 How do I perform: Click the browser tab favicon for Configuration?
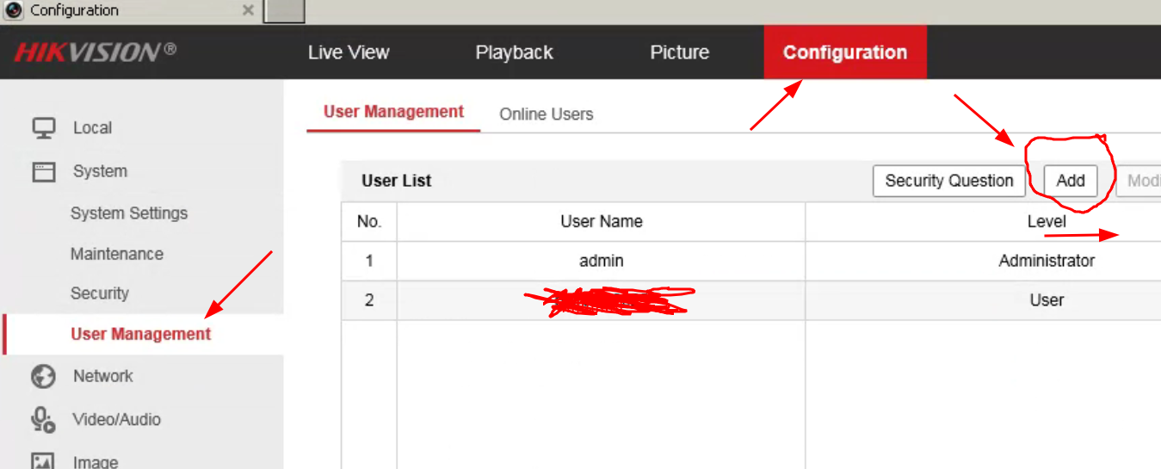click(14, 10)
